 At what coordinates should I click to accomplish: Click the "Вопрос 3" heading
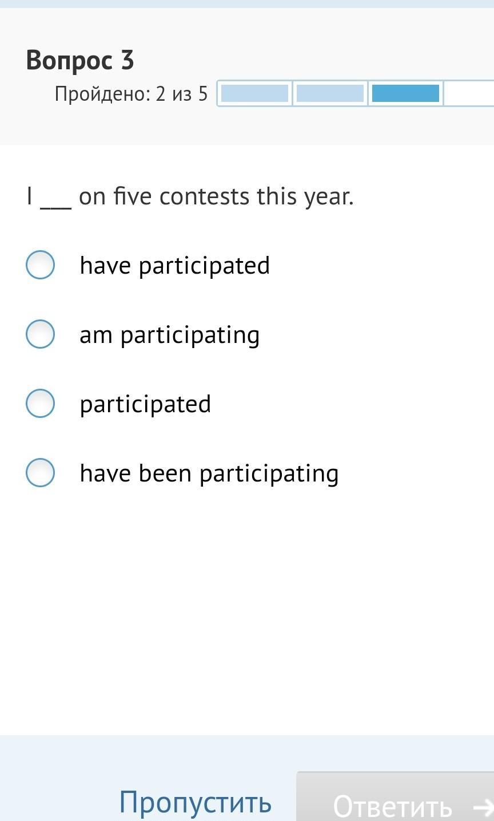80,60
